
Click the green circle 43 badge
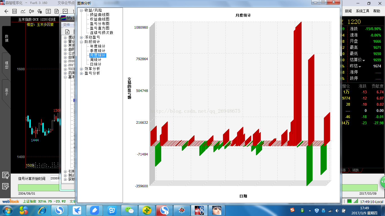click(x=382, y=182)
